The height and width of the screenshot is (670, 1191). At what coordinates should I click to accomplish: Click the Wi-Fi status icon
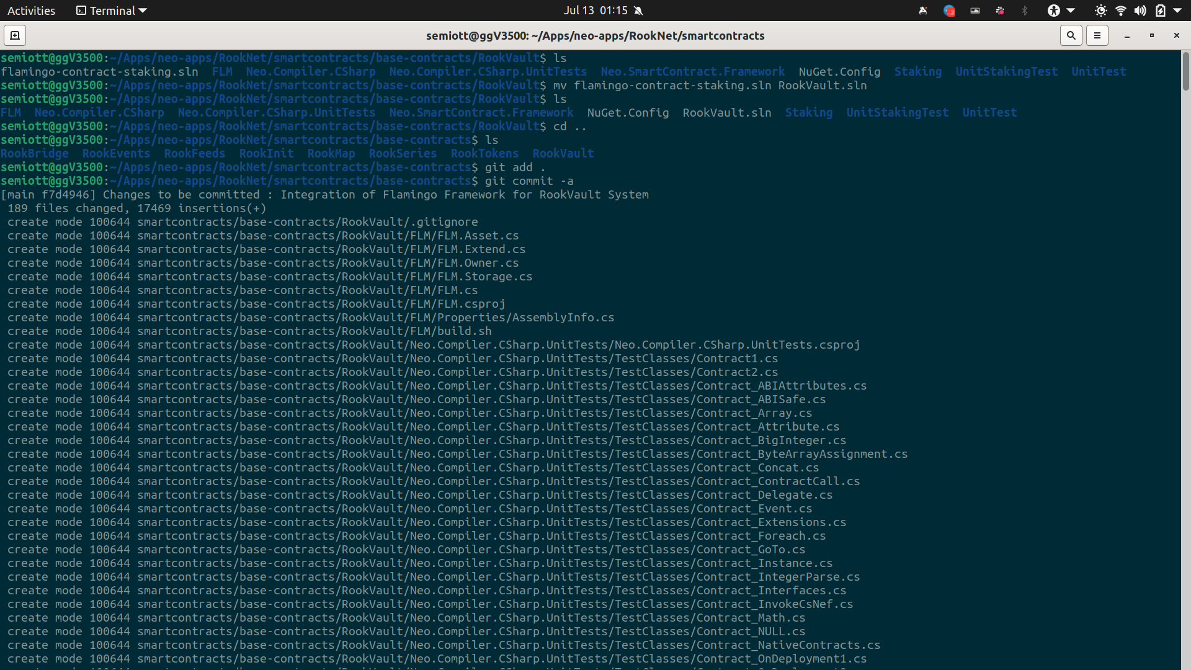pyautogui.click(x=1121, y=11)
